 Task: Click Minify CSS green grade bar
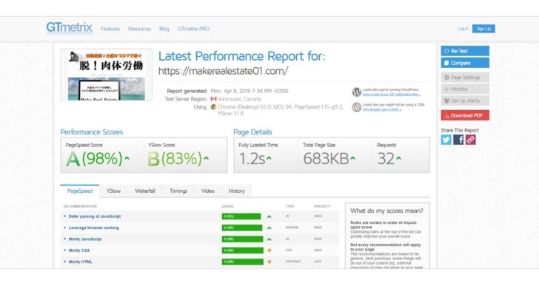pyautogui.click(x=242, y=251)
